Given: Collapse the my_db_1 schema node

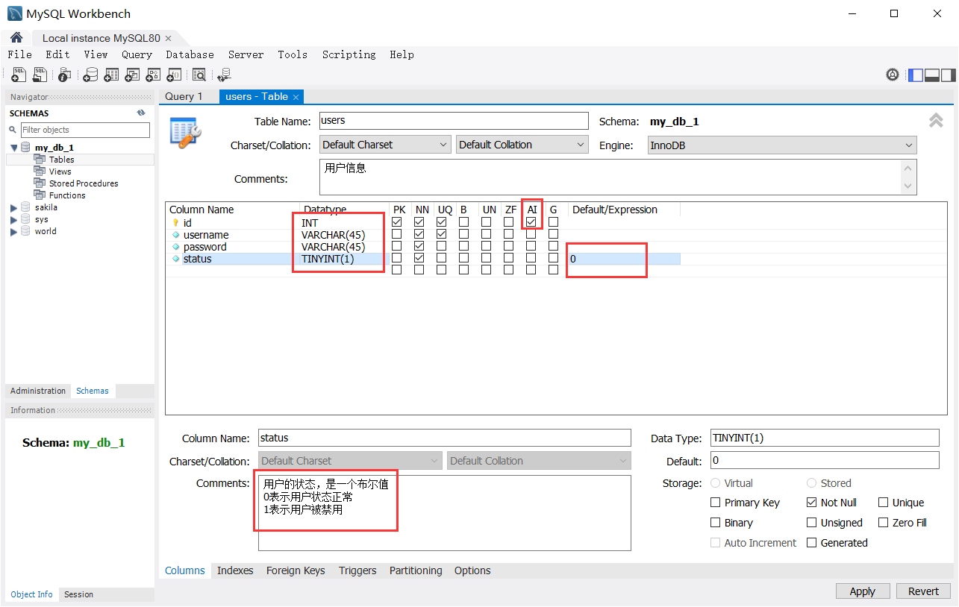Looking at the screenshot, I should pos(14,148).
